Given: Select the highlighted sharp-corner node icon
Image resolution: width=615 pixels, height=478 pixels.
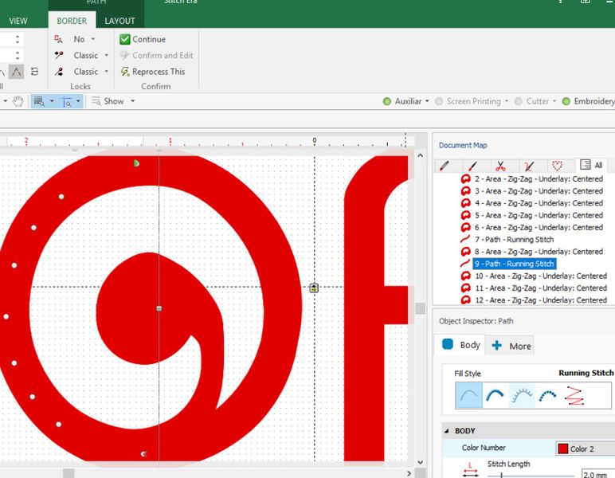Looking at the screenshot, I should [x=16, y=72].
